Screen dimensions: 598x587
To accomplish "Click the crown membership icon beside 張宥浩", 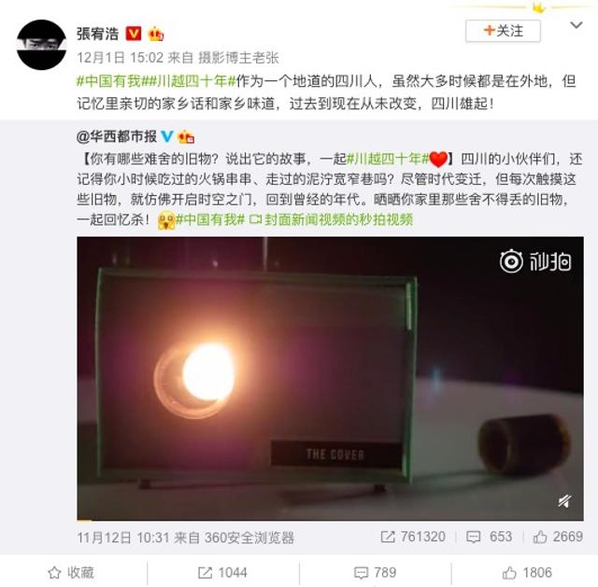I will (x=156, y=34).
